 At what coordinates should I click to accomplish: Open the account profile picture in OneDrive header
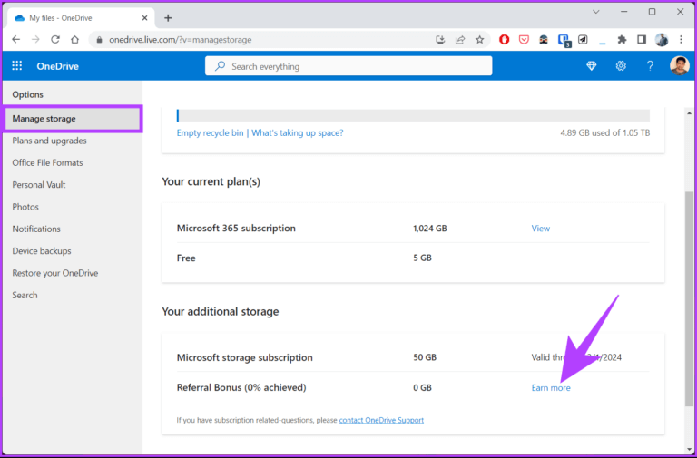(x=679, y=65)
